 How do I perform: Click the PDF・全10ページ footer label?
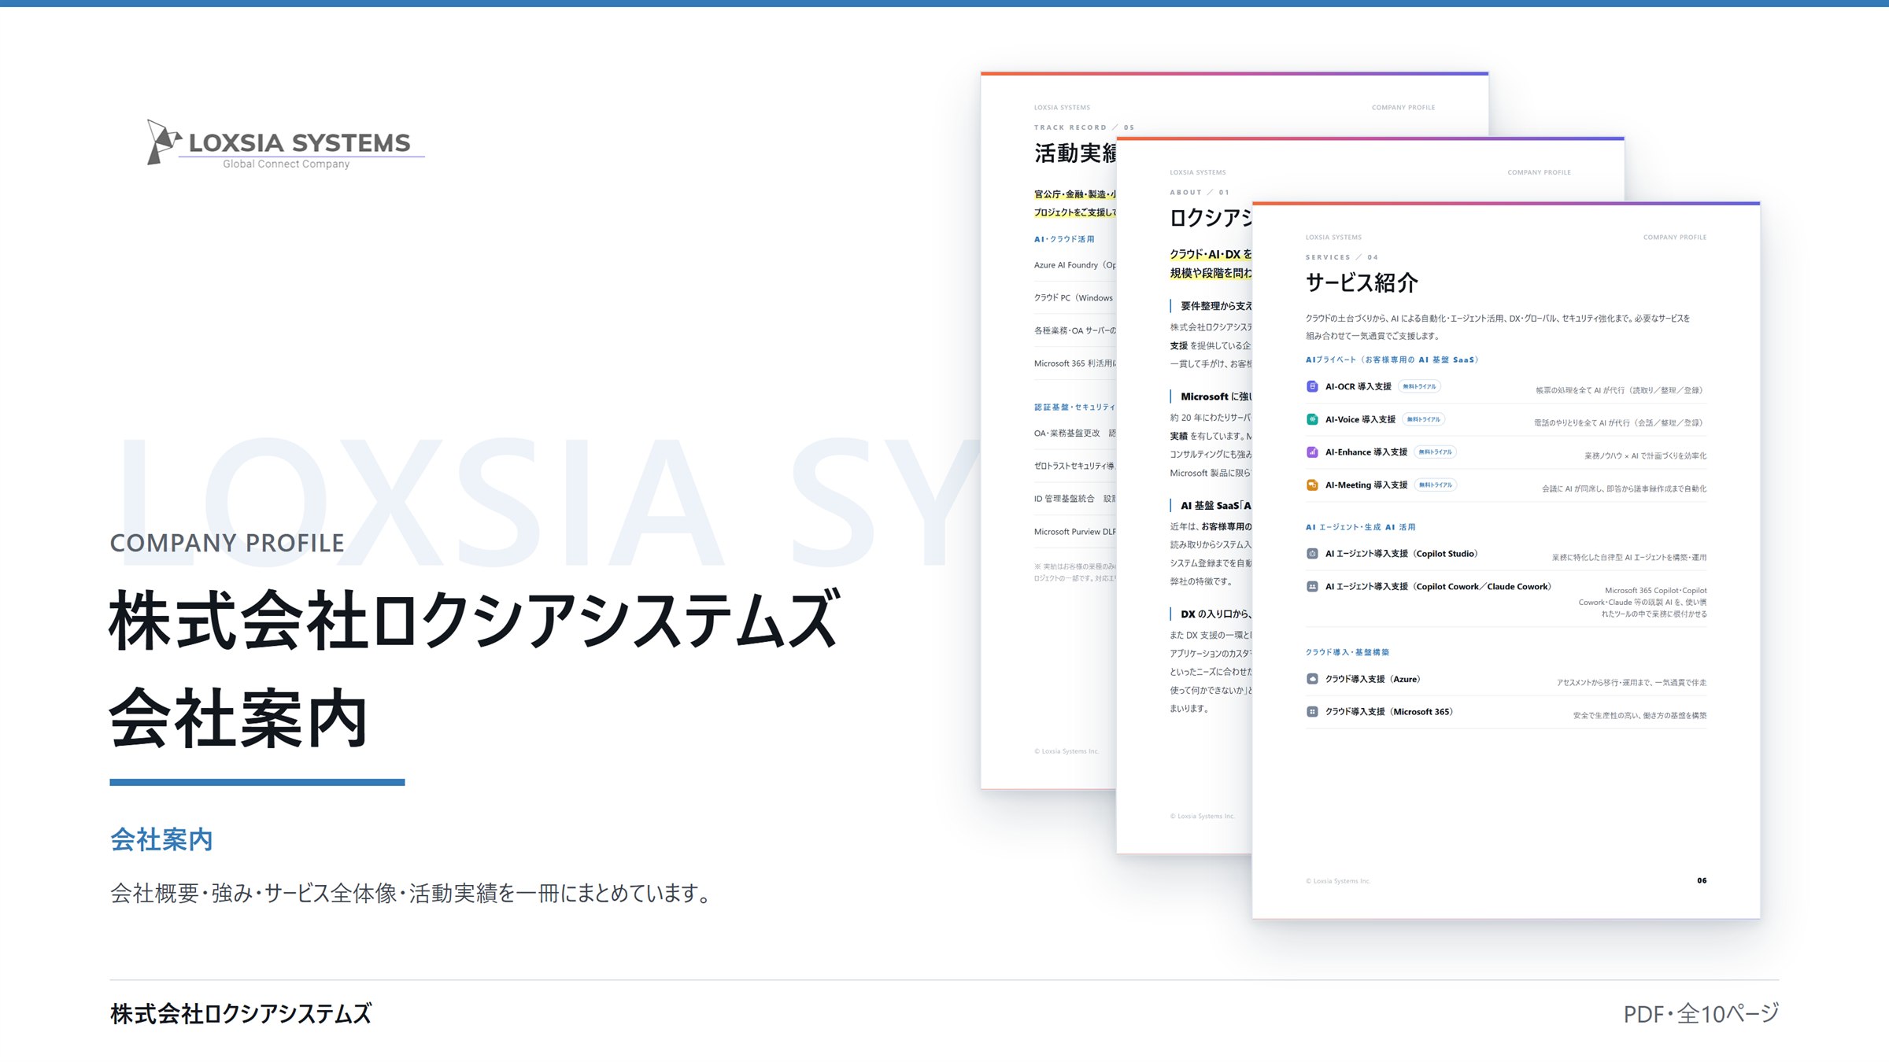1701,1014
